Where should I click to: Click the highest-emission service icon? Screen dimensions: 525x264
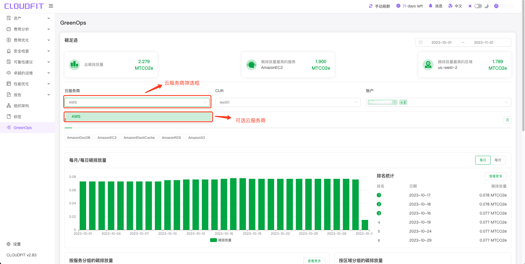click(251, 65)
